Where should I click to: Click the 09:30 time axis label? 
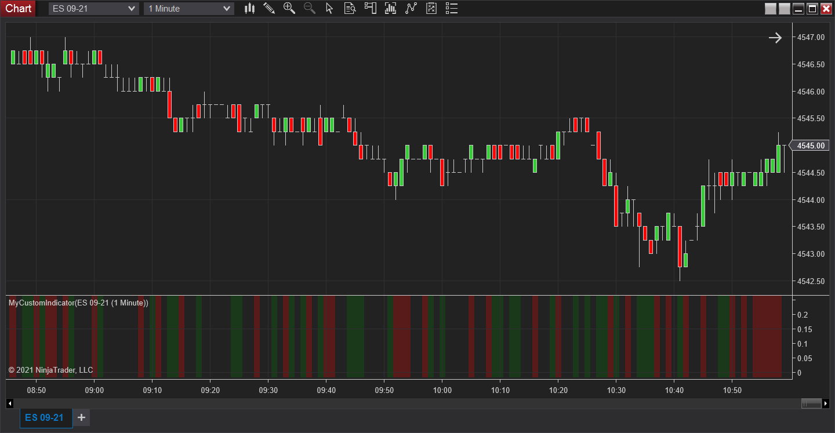[268, 391]
